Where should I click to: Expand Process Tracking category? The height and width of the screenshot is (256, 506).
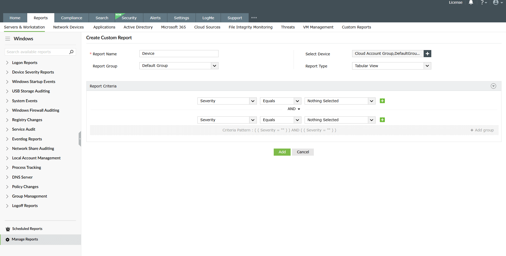pos(7,168)
